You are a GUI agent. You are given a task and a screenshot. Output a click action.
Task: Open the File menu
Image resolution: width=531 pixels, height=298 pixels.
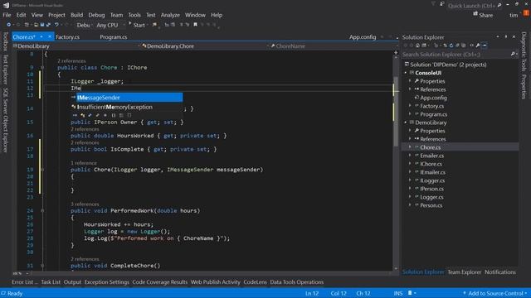tap(7, 15)
